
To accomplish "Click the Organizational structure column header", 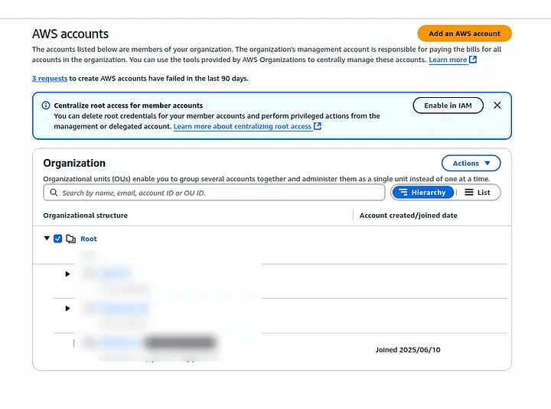I will click(86, 216).
